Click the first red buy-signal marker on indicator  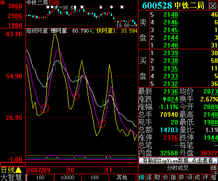[45, 109]
